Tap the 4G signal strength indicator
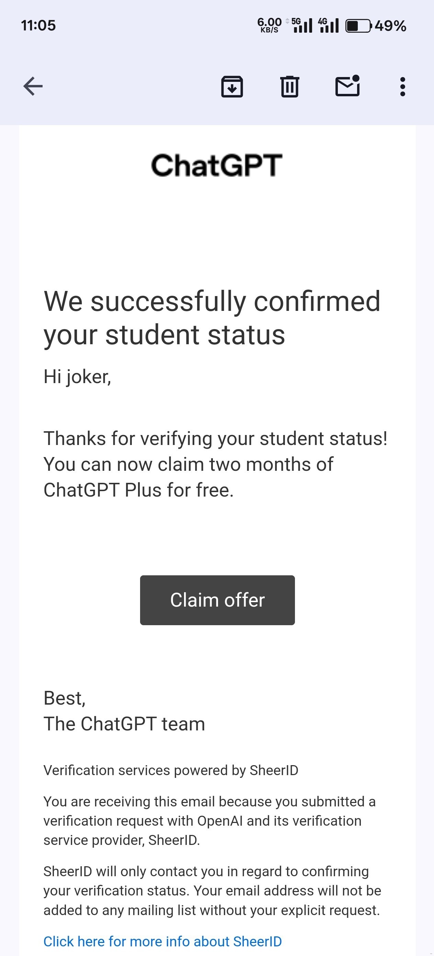Screen dimensions: 434x956 pyautogui.click(x=328, y=25)
